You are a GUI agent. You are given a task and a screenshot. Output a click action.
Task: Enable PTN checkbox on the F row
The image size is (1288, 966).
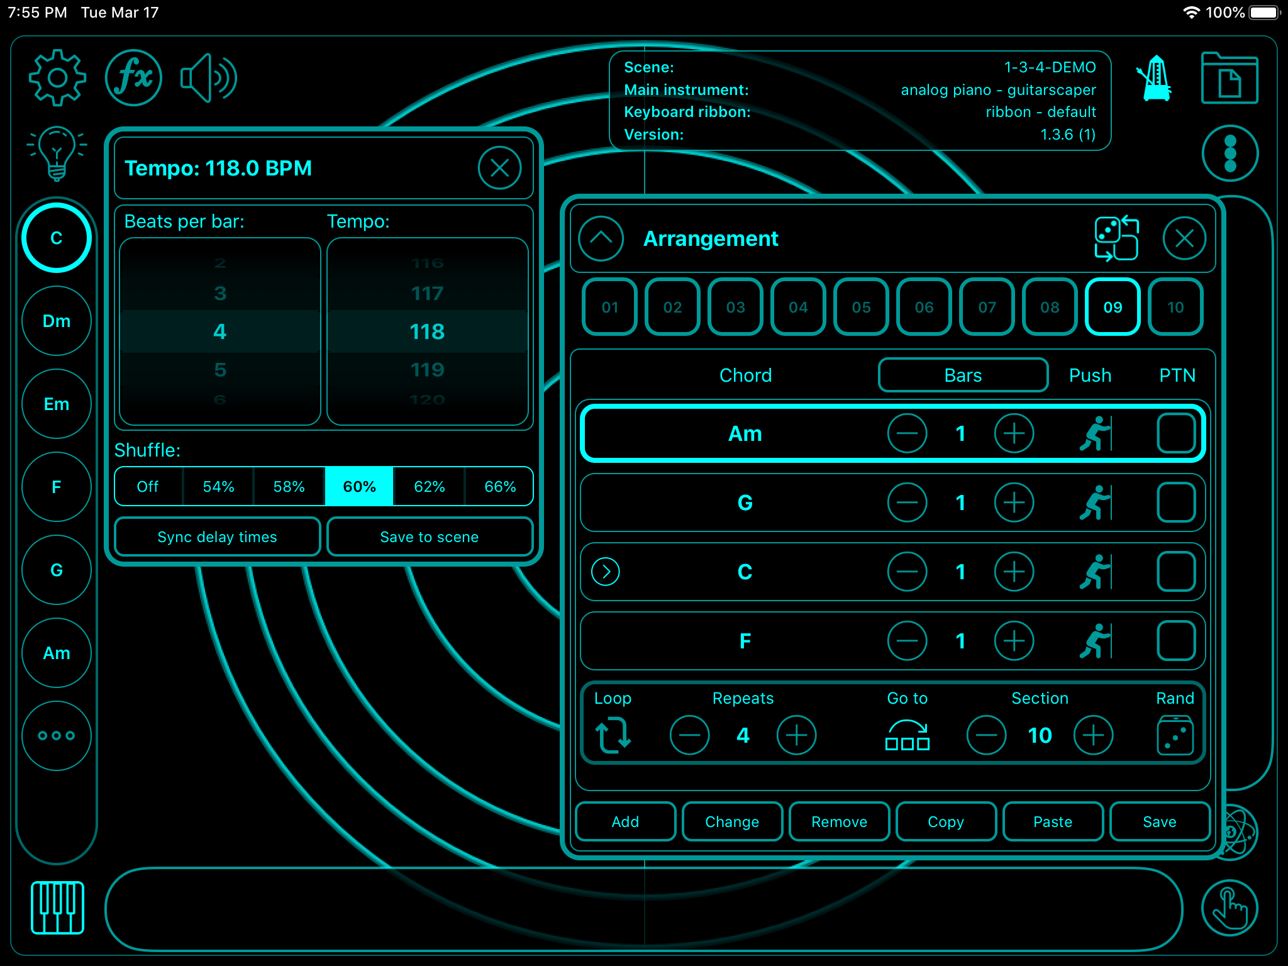1175,641
